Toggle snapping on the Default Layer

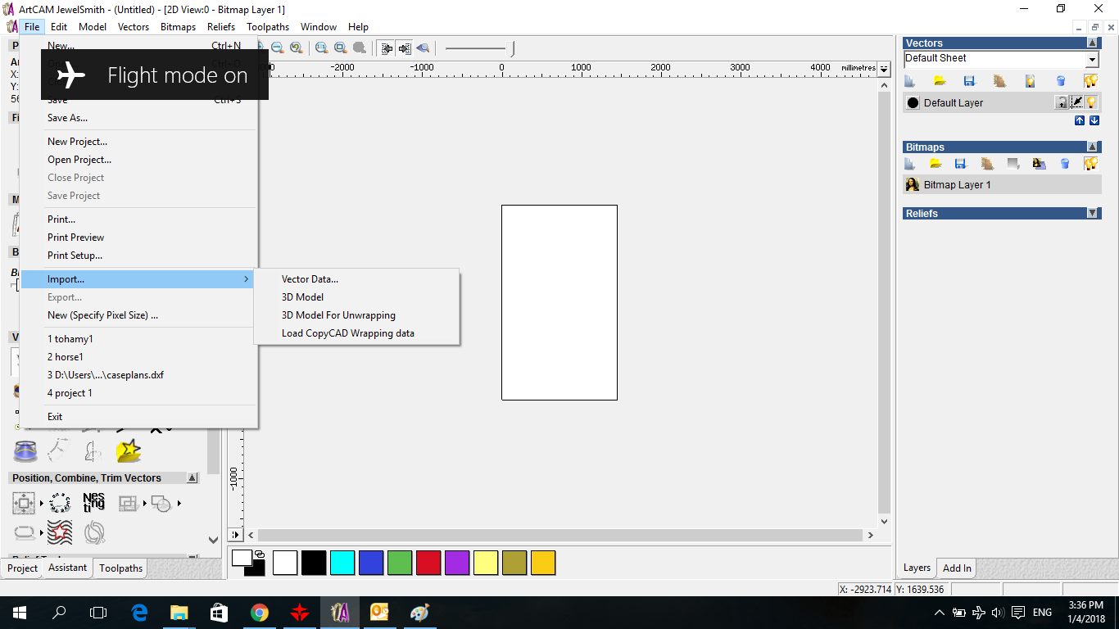point(1077,102)
